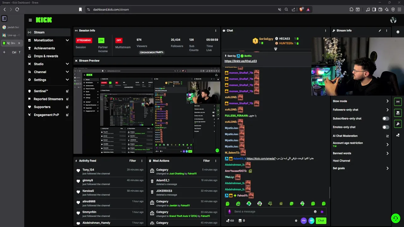Image resolution: width=404 pixels, height=227 pixels.
Task: Open Reported Streamers sidebar item
Action: click(48, 99)
